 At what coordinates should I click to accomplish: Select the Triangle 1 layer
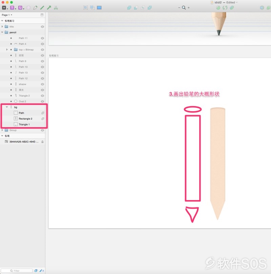[23, 124]
